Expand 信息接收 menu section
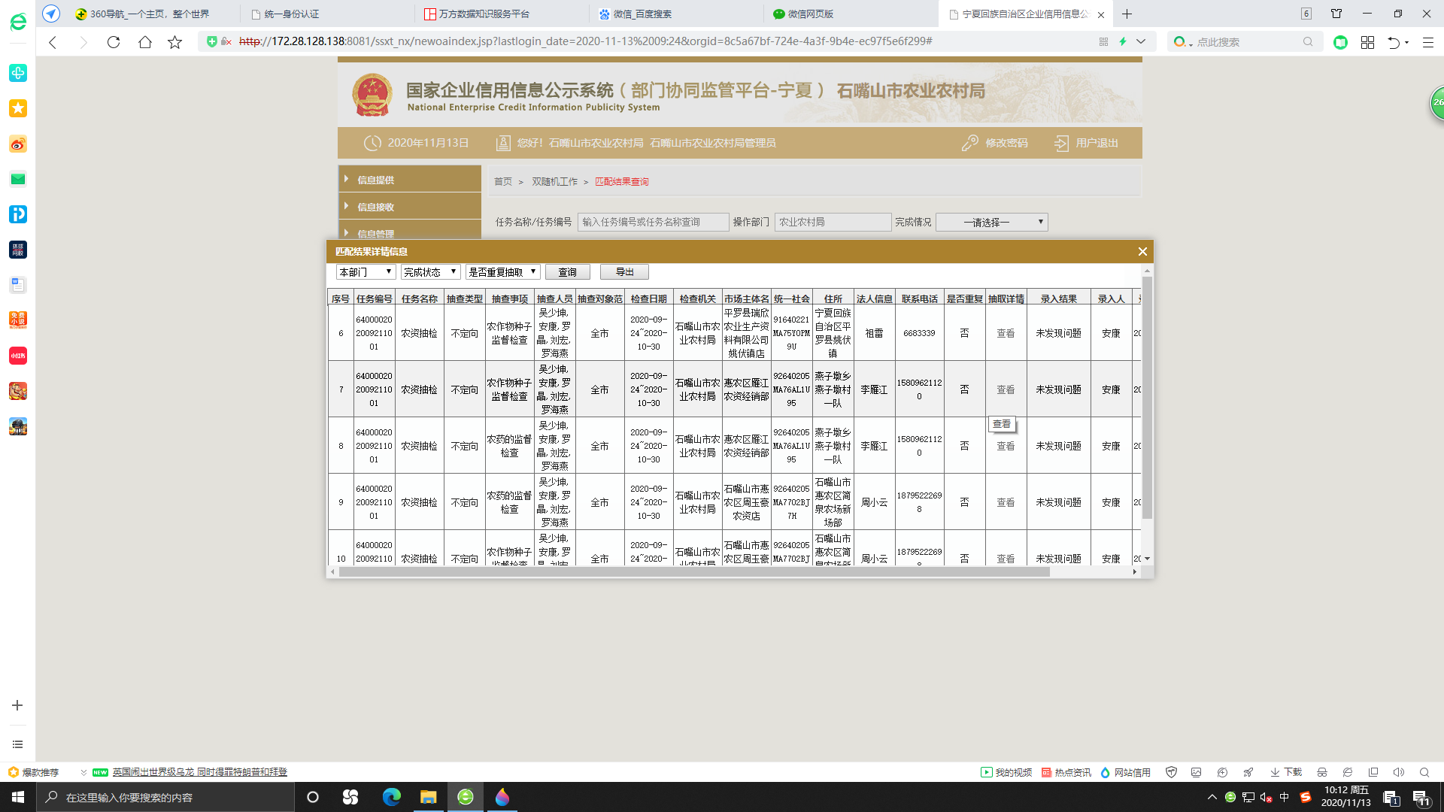 (x=375, y=207)
